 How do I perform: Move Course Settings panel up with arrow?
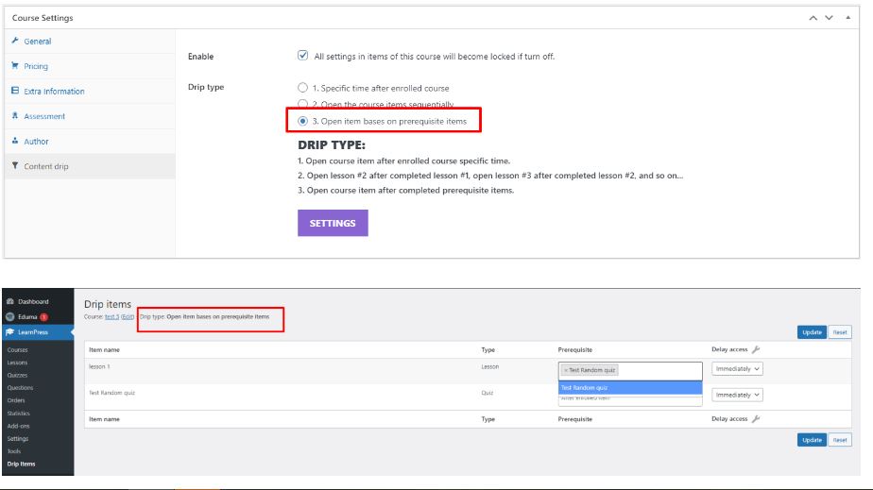click(813, 18)
